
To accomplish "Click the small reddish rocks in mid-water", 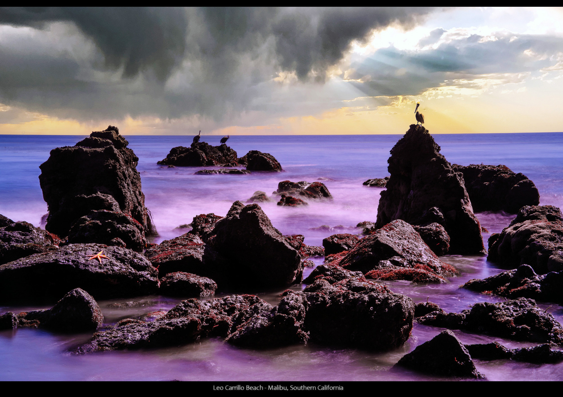I will pos(302,192).
